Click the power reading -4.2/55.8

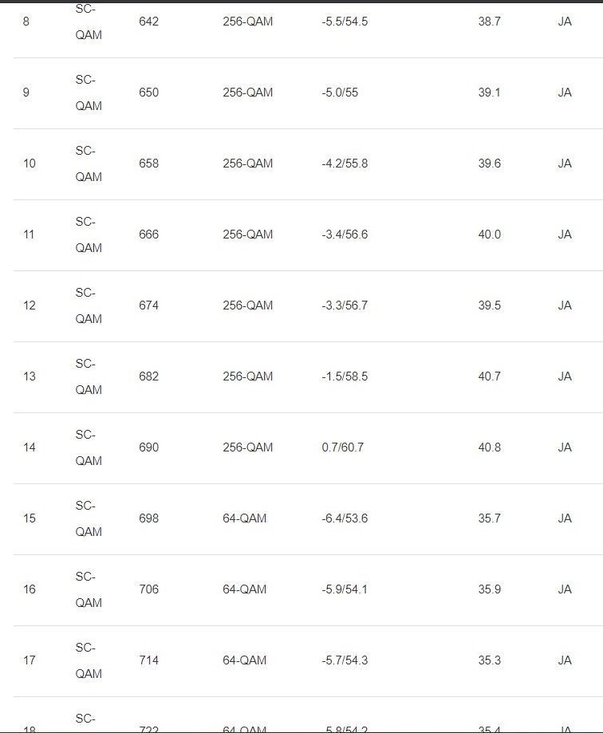pos(345,164)
